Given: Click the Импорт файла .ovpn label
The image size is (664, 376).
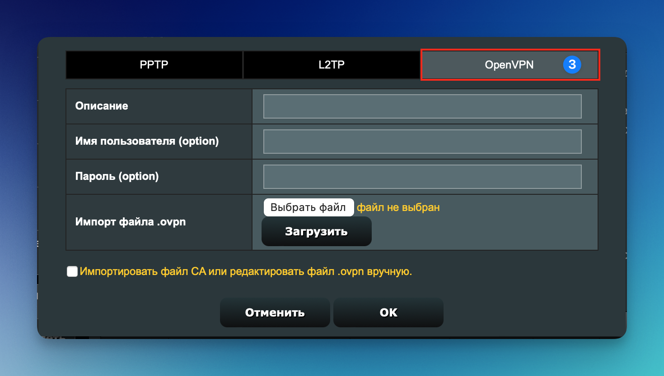Looking at the screenshot, I should (x=131, y=222).
